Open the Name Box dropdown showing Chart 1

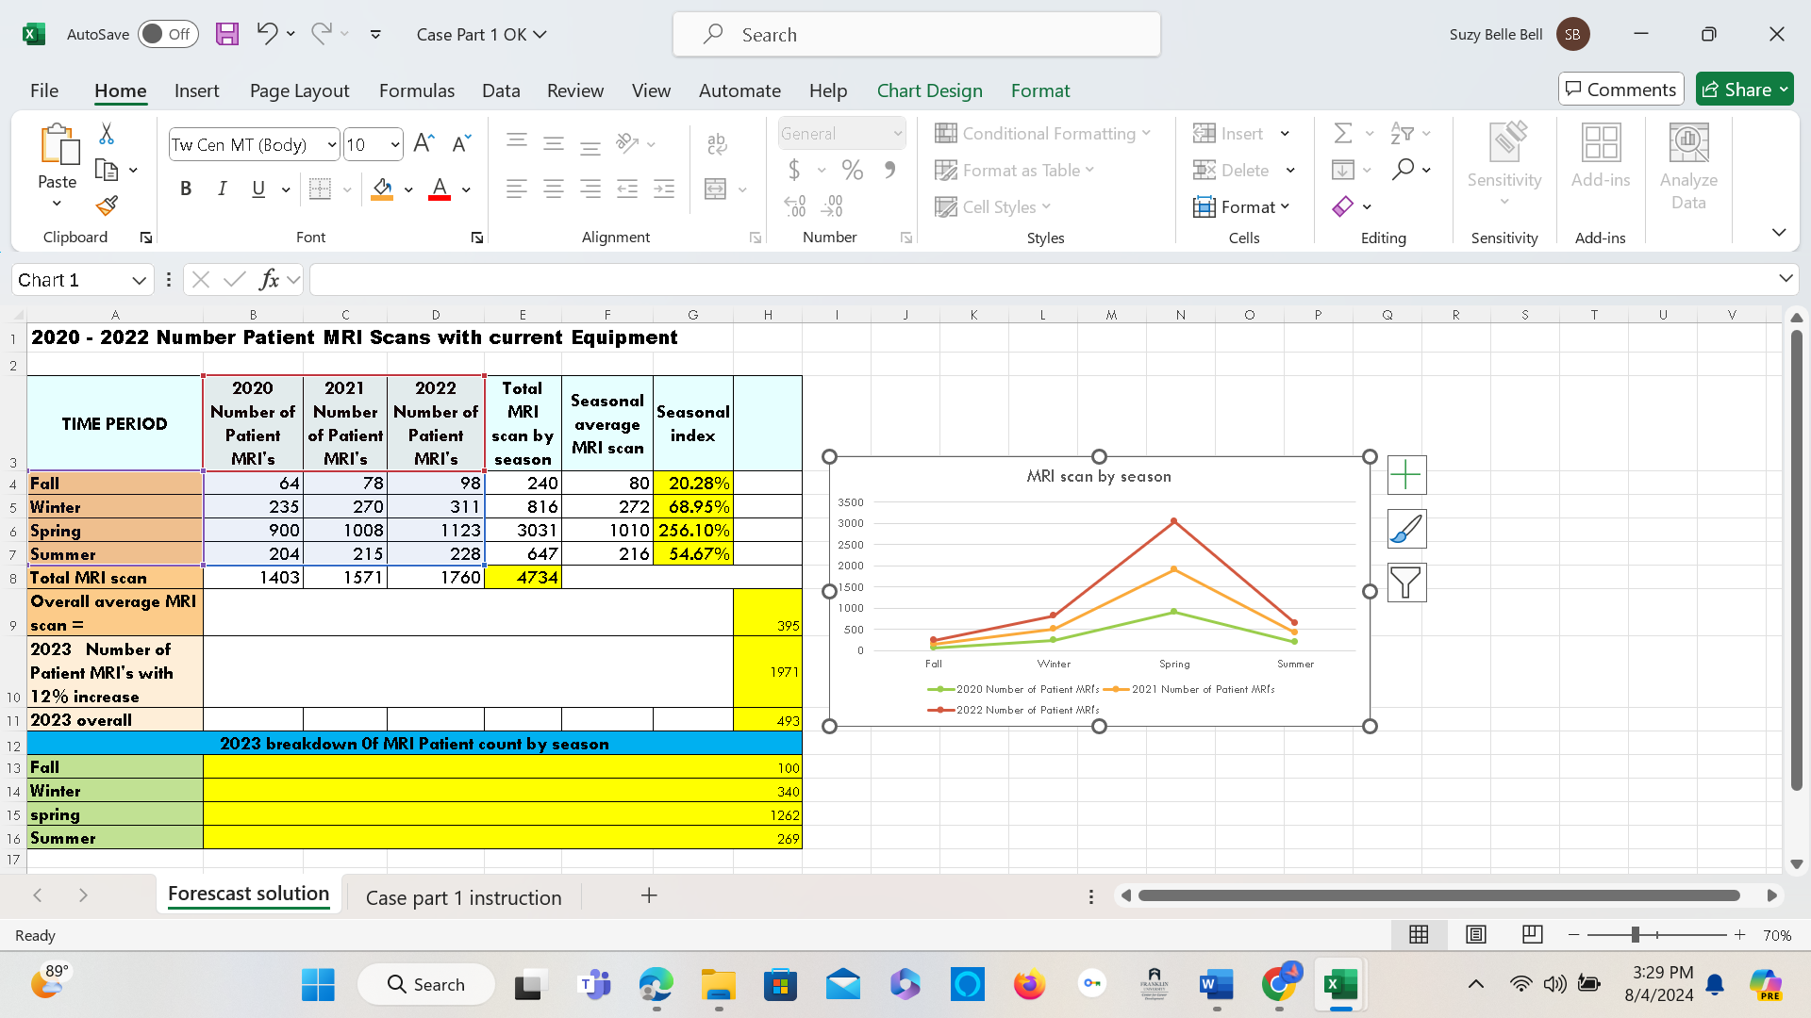(x=140, y=279)
